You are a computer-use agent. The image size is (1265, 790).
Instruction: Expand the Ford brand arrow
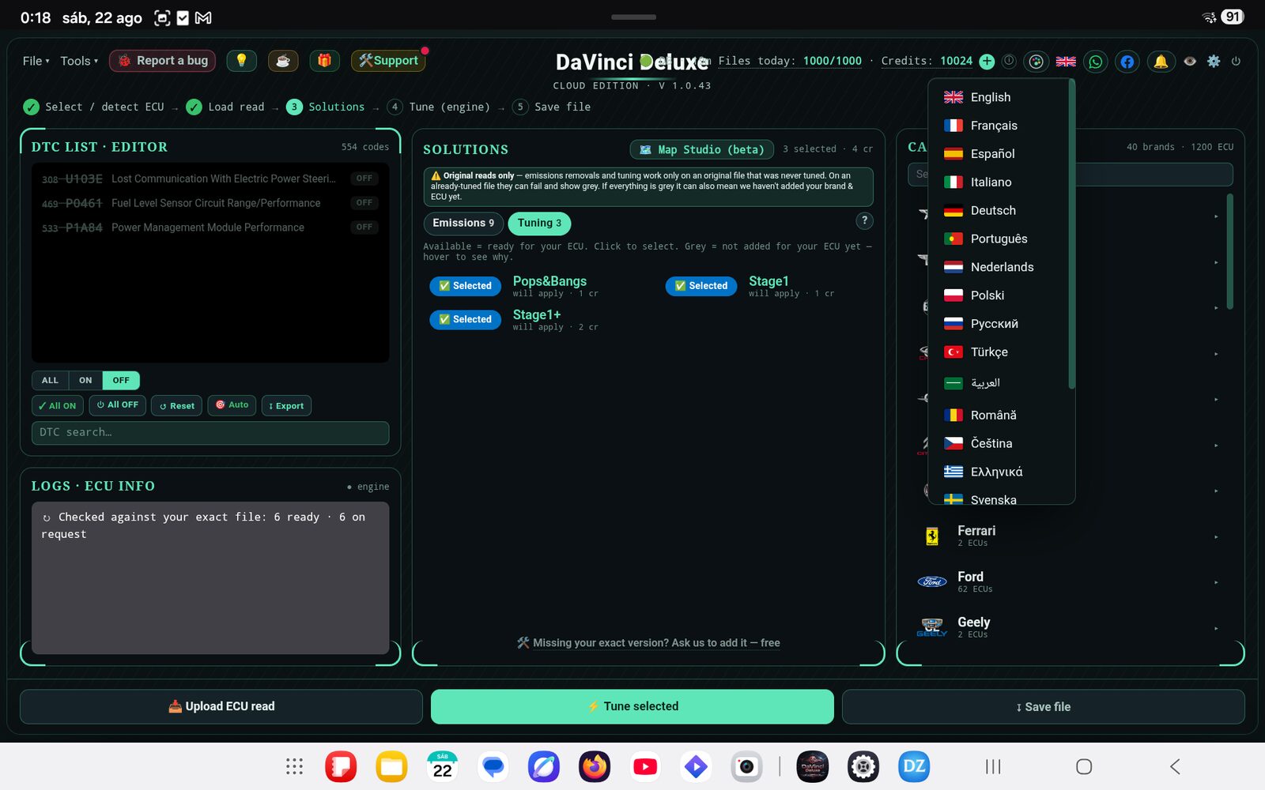click(1216, 583)
